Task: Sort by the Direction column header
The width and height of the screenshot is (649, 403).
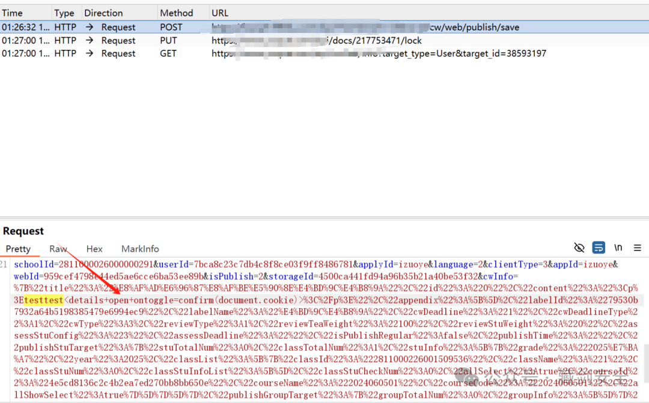Action: tap(103, 13)
